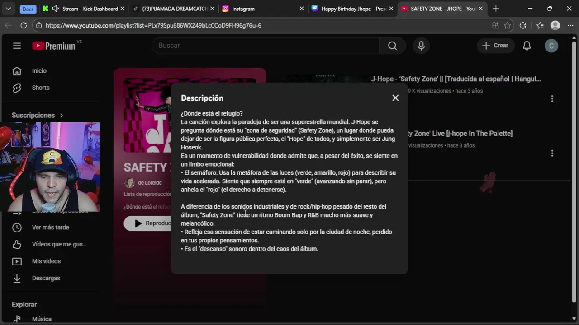Click the Shorts icon
This screenshot has width=579, height=325.
click(17, 88)
